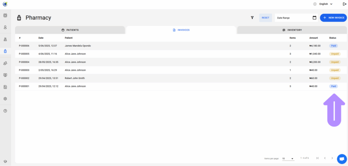The width and height of the screenshot is (348, 166).
Task: Open invoice P-000004
Action: (x=181, y=62)
